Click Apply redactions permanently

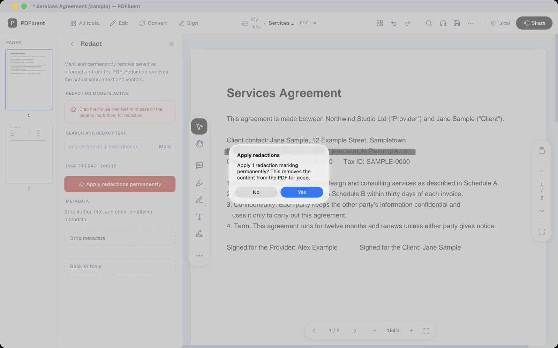[x=120, y=184]
